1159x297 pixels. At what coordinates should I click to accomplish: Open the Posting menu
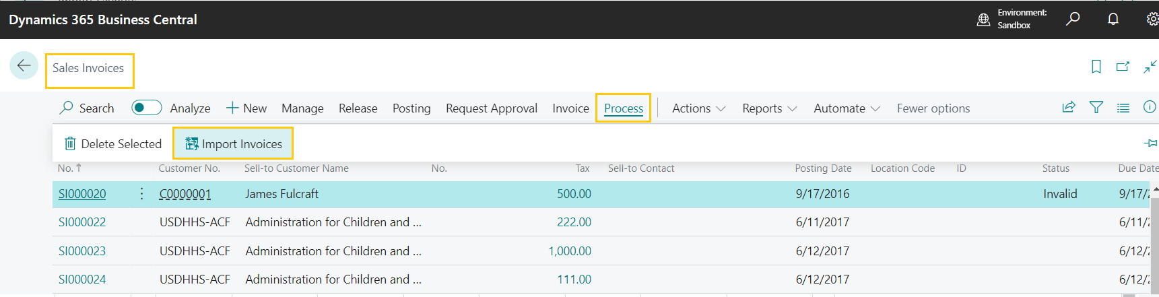click(x=411, y=108)
